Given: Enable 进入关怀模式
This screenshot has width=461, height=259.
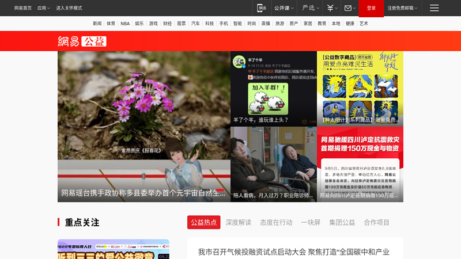Looking at the screenshot, I should click(69, 8).
